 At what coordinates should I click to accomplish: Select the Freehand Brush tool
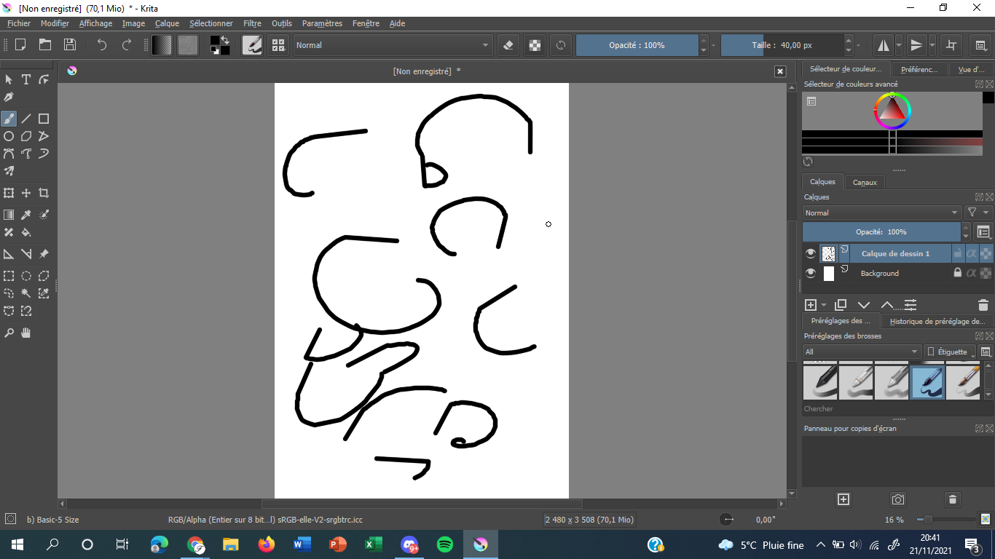tap(9, 118)
